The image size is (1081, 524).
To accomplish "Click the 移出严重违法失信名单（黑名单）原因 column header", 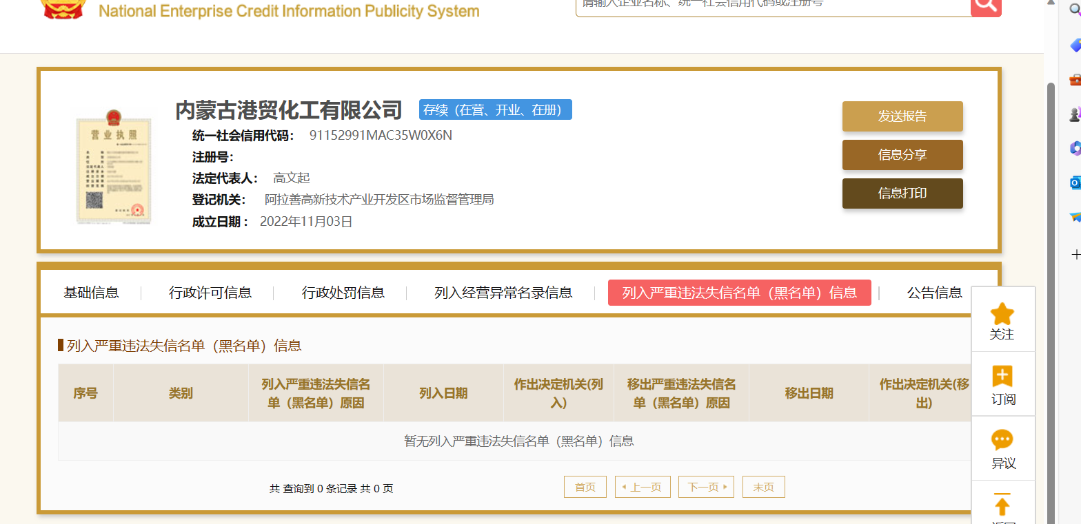I will (x=681, y=393).
